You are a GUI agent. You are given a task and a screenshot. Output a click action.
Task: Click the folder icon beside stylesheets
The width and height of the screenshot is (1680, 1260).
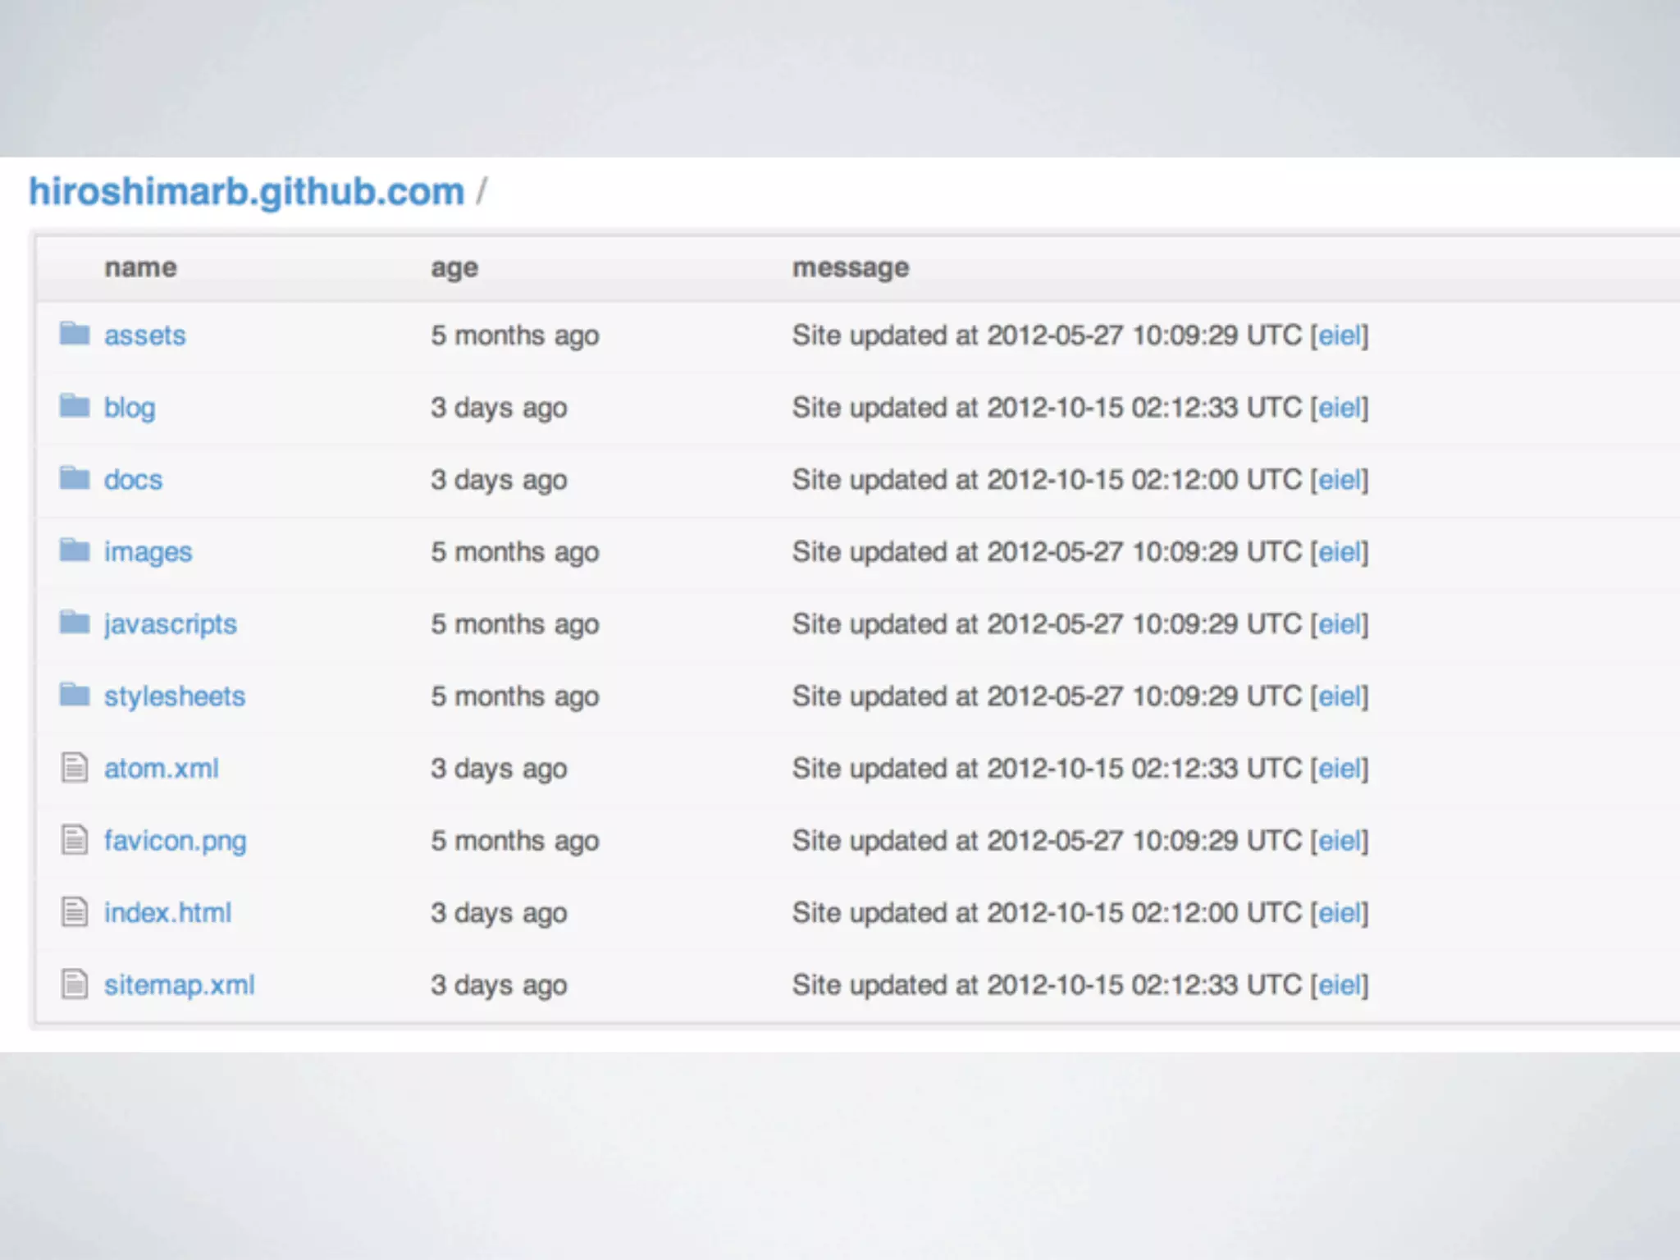pyautogui.click(x=75, y=695)
